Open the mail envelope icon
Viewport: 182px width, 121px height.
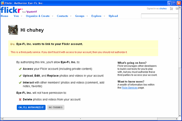[x=177, y=8]
